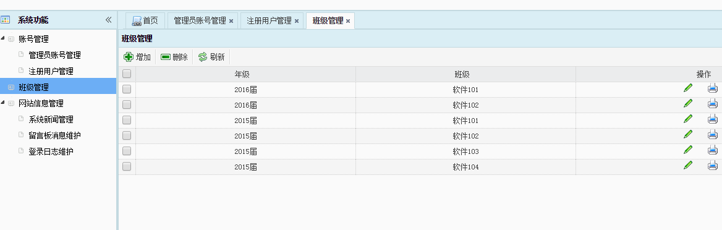The height and width of the screenshot is (230, 722).
Task: Check the 2016届 软件102 row checkbox
Action: point(127,104)
